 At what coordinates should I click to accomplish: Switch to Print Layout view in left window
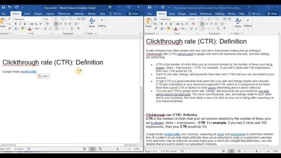point(92,149)
